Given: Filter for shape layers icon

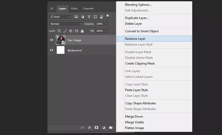Looking at the screenshot, I should pyautogui.click(x=95, y=17).
